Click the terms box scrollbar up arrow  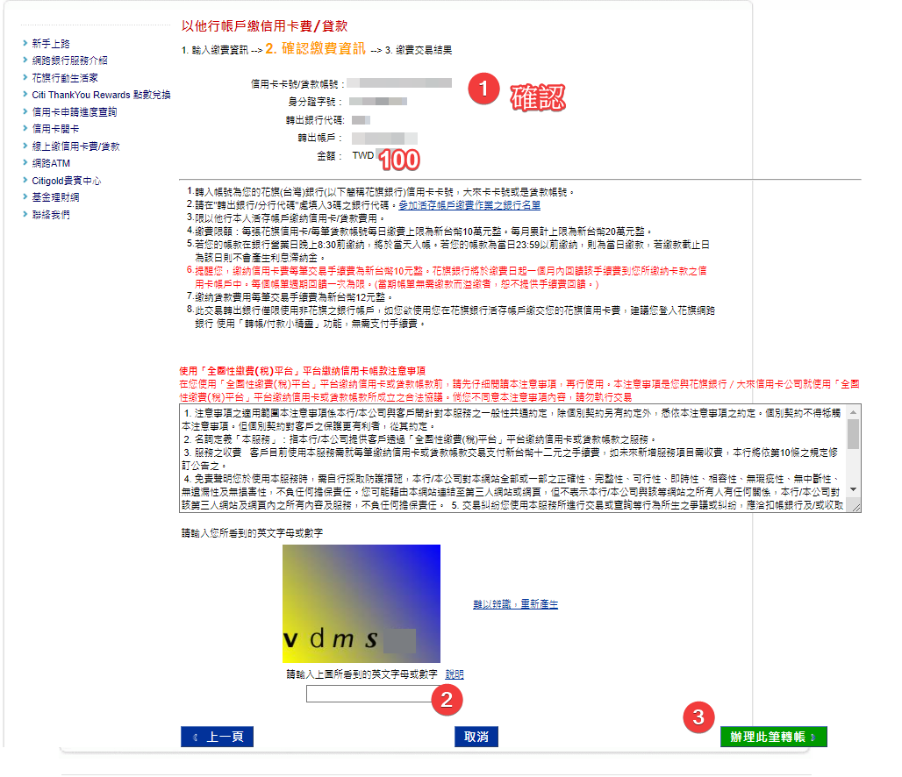click(x=853, y=411)
